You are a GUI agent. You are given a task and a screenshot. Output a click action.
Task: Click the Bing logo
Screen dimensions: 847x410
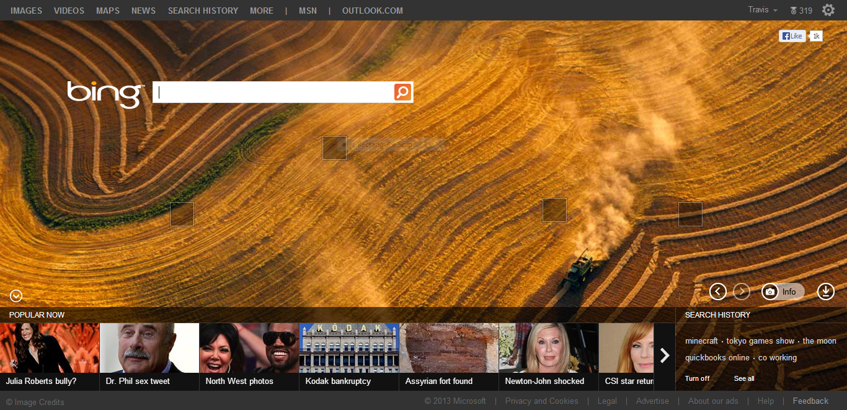click(105, 94)
